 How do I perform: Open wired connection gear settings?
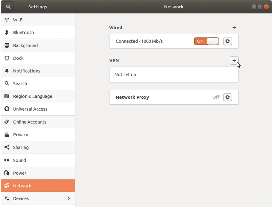pyautogui.click(x=228, y=41)
